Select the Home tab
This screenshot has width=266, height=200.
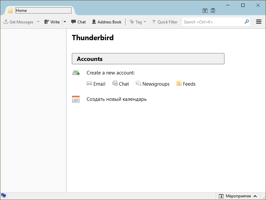pyautogui.click(x=40, y=11)
